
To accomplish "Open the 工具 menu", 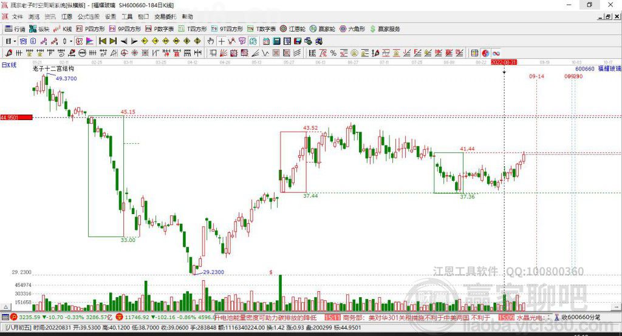I will pyautogui.click(x=127, y=16).
